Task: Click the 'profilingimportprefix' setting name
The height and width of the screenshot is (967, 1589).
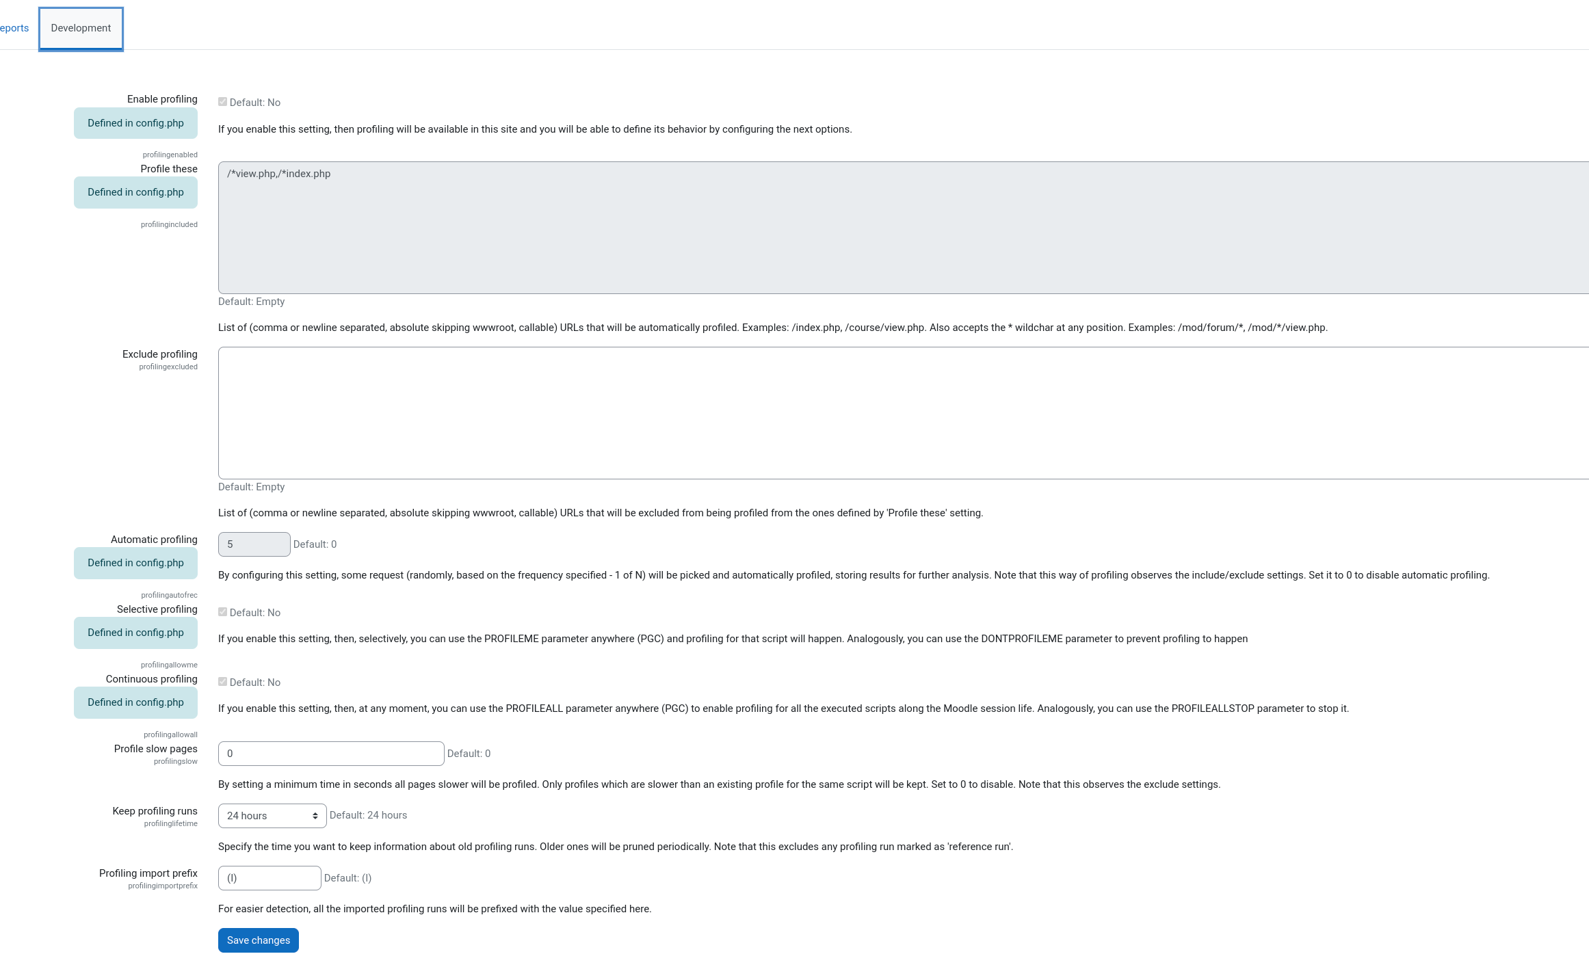Action: (163, 886)
